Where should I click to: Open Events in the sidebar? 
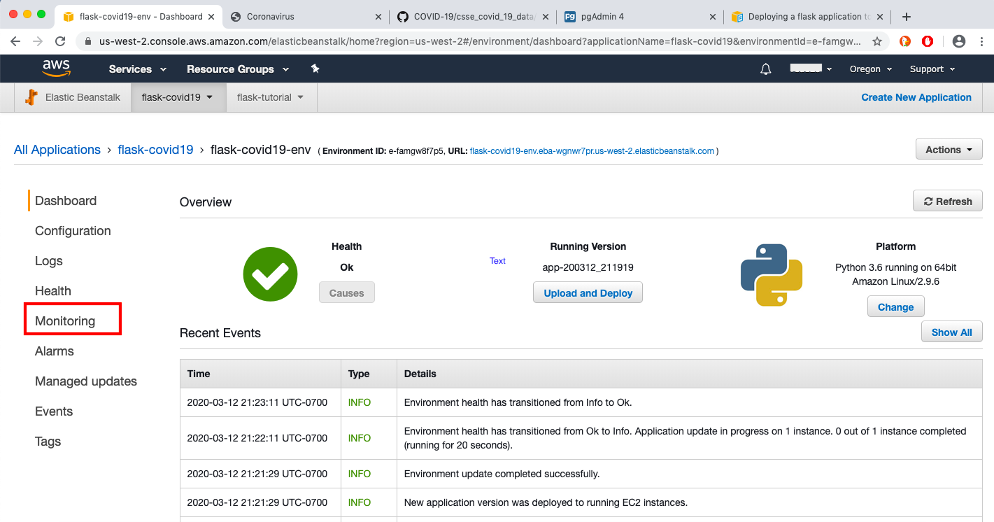coord(54,411)
